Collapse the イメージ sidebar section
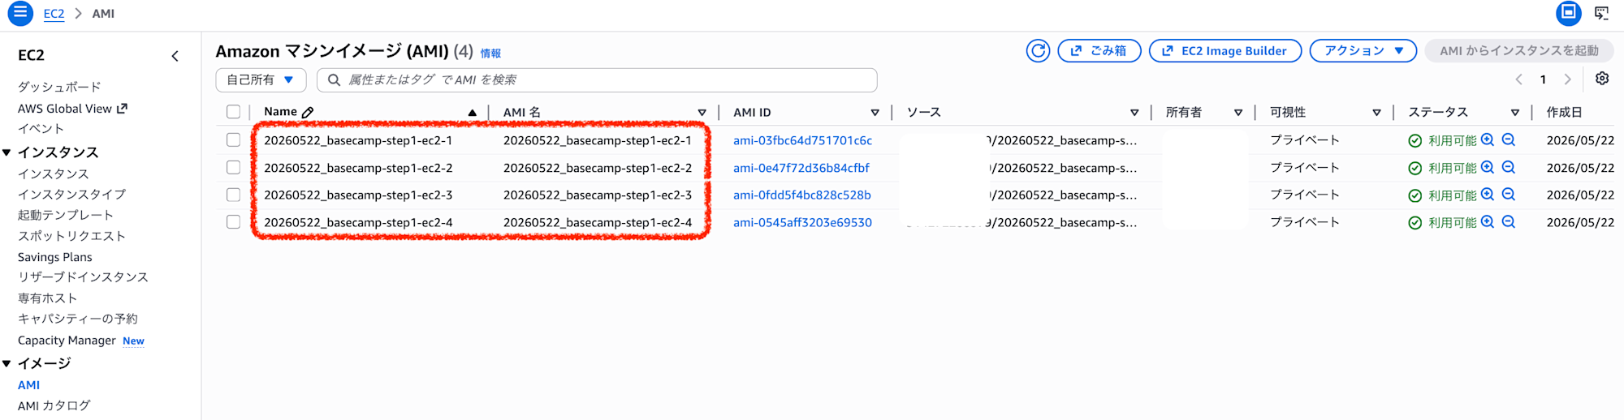The image size is (1624, 420). tap(6, 363)
